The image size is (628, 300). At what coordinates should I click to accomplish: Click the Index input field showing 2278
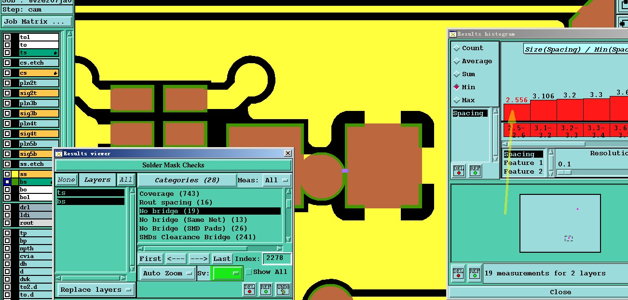[x=276, y=259]
